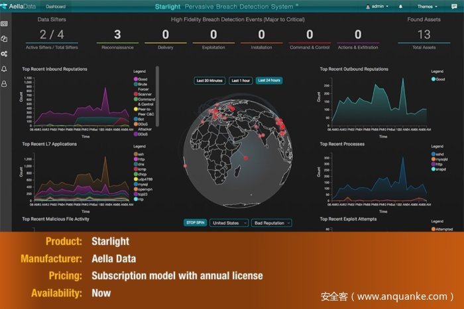Screen dimensions: 464x309
Task: Open the Bad Reputation filter dropdown
Action: point(272,223)
